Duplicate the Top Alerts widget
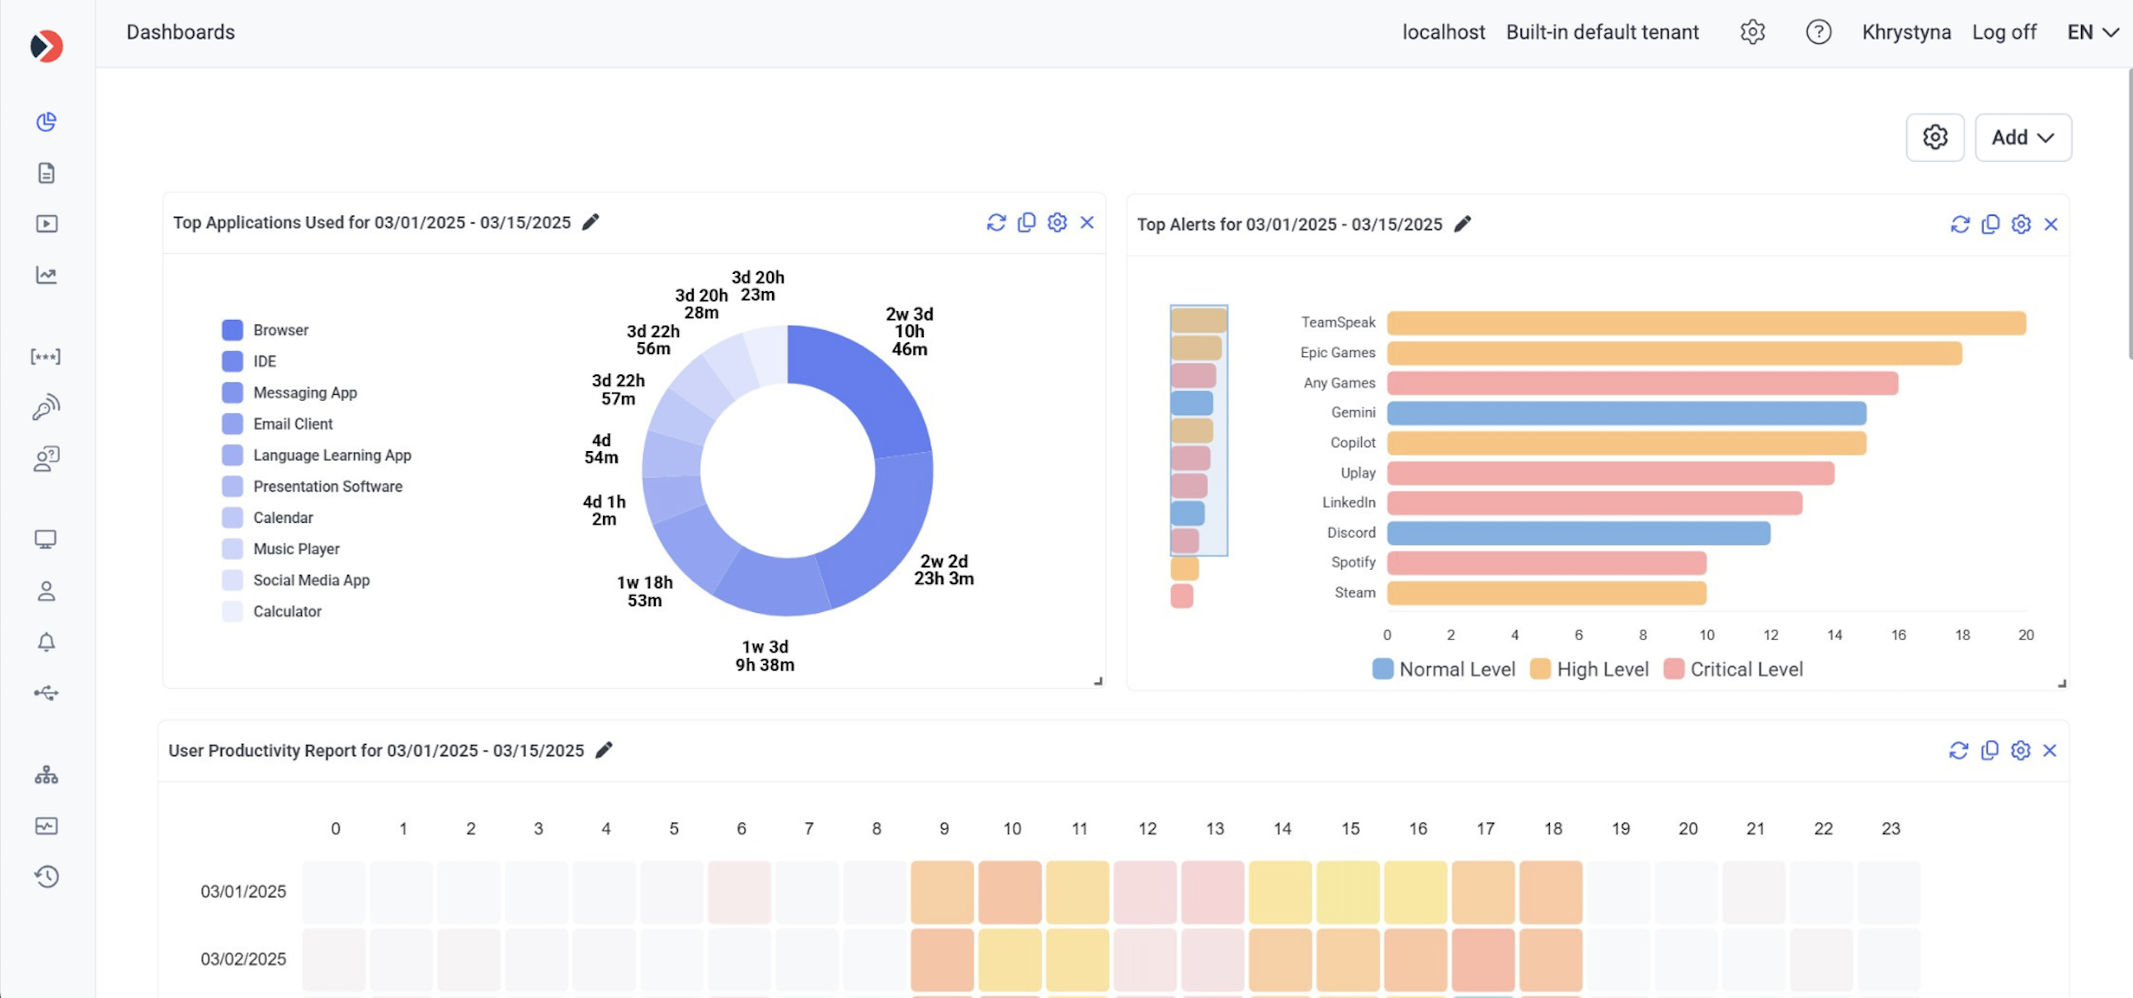 click(x=1989, y=224)
